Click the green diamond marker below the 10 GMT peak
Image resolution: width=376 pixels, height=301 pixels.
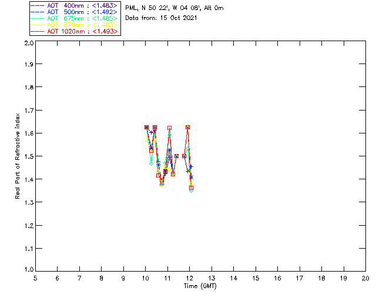[x=151, y=163]
